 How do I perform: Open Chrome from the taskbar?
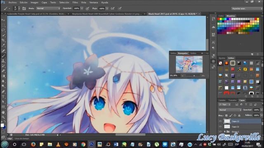(83, 144)
